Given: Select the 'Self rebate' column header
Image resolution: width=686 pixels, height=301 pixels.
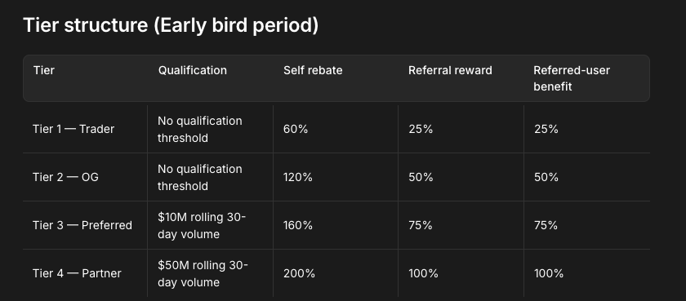Looking at the screenshot, I should pos(313,70).
